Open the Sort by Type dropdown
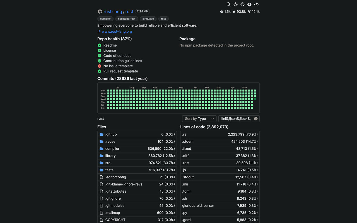This screenshot has width=357, height=223. [199, 118]
